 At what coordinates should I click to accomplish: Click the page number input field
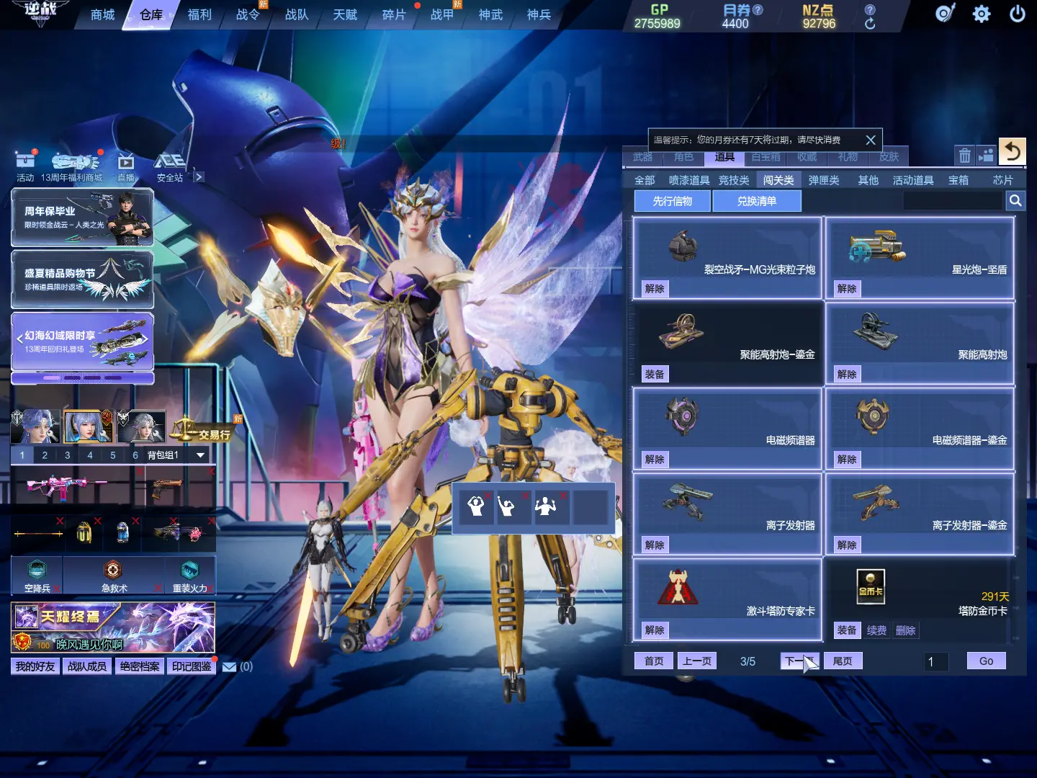(936, 661)
